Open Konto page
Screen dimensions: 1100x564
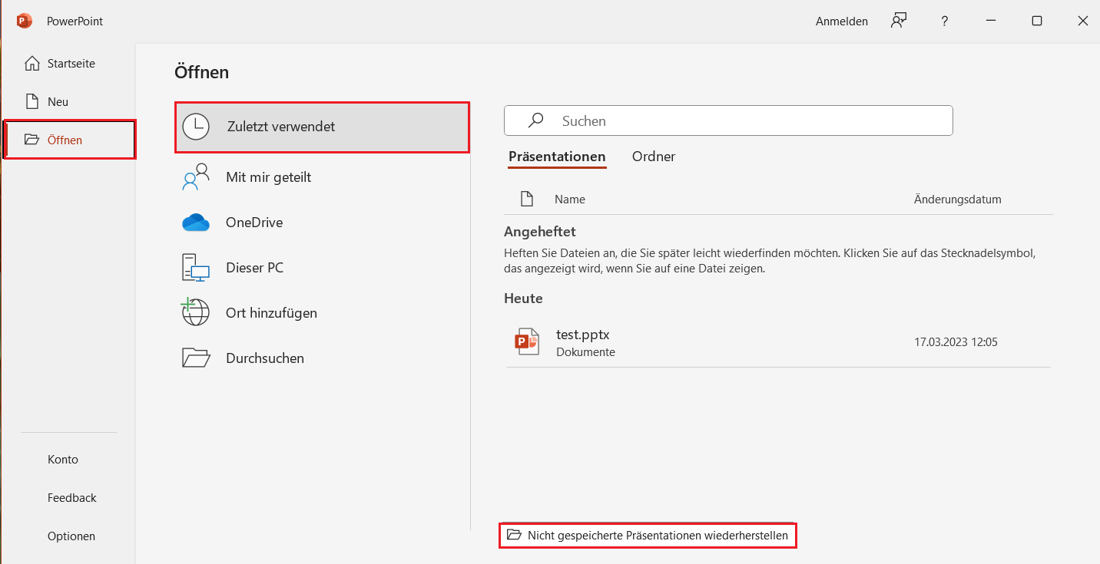(63, 459)
